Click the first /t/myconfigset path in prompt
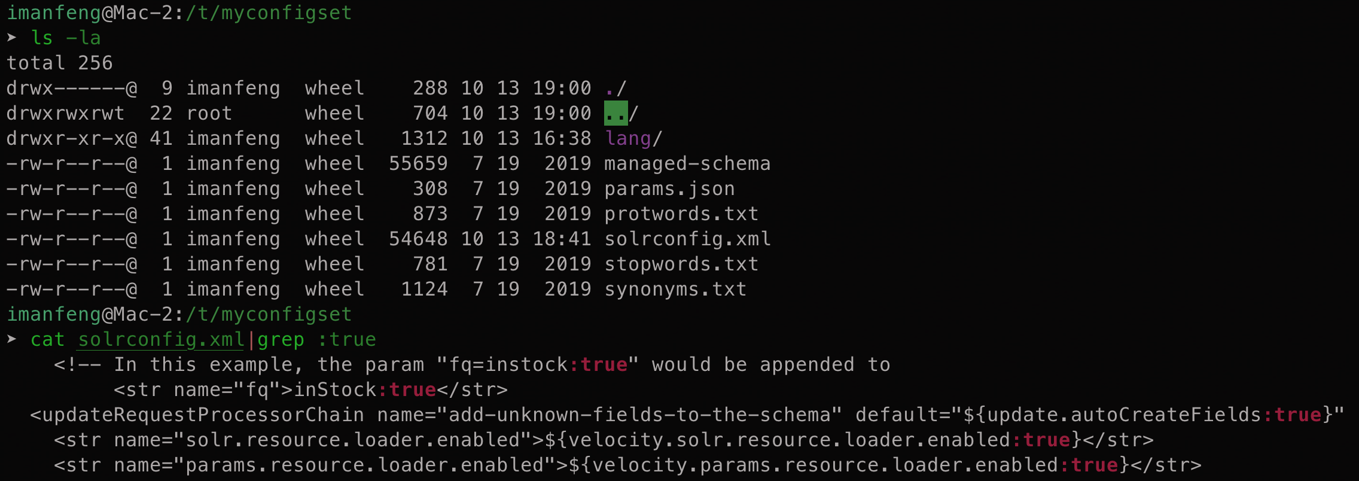The image size is (1359, 481). (269, 13)
